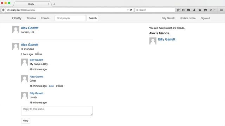
Task: Open Billy Garrett in Alex's friends list
Action: [x=167, y=39]
